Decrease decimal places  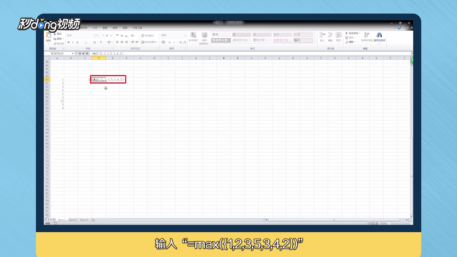click(185, 42)
